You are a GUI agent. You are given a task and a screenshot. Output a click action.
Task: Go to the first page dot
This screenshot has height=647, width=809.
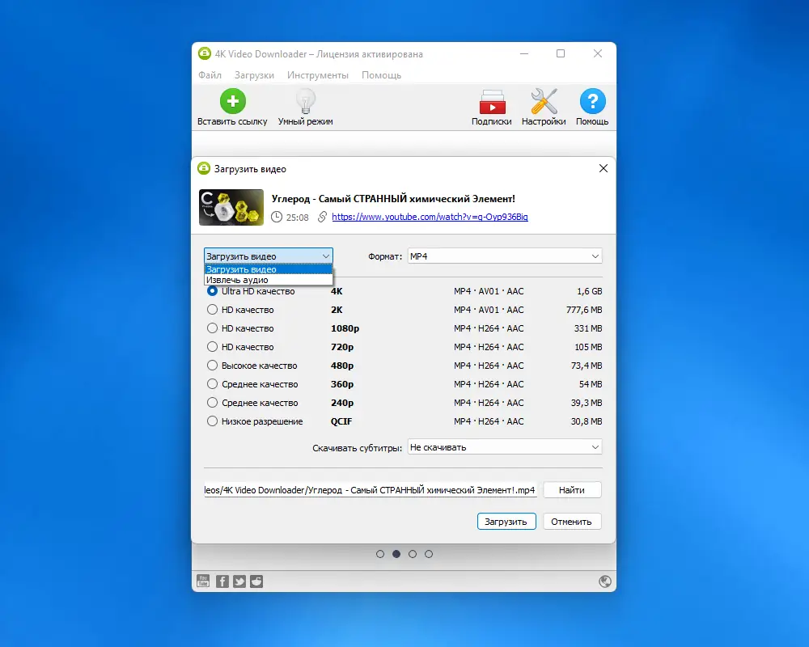(380, 554)
